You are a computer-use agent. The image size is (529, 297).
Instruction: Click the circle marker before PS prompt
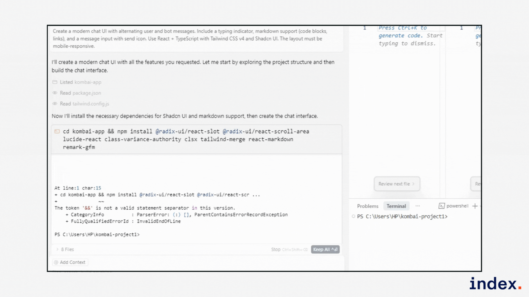[353, 216]
